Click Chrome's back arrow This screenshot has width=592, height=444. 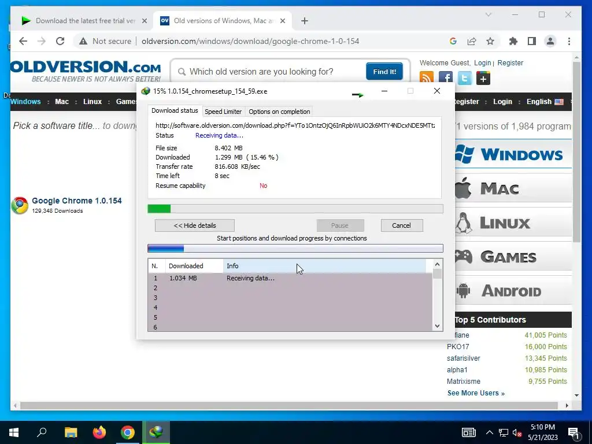(23, 41)
